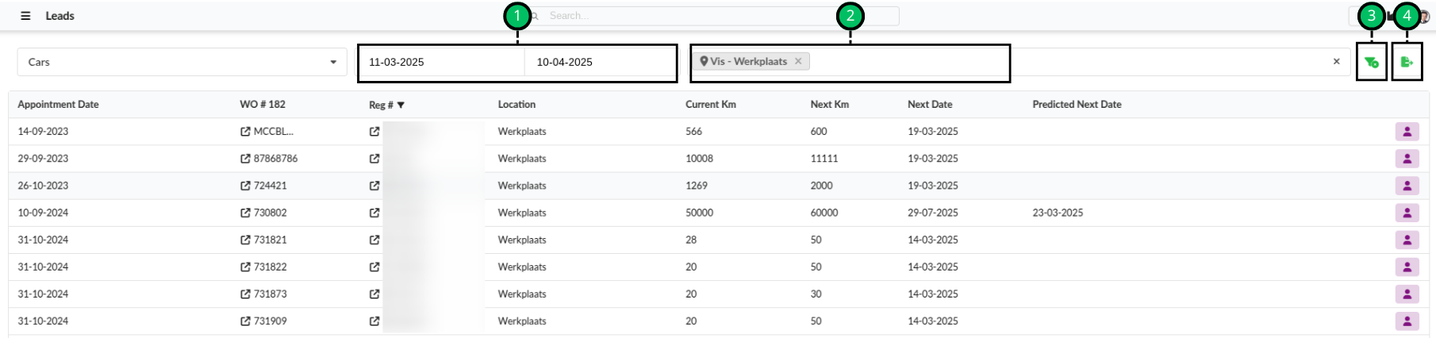Click the green filter icon

click(x=1371, y=62)
